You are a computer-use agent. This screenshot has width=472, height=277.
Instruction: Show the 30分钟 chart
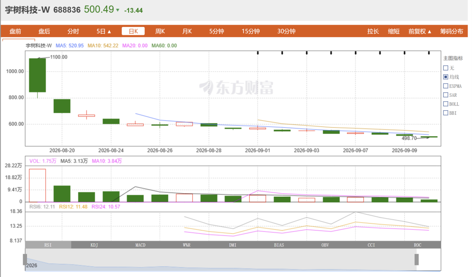(286, 31)
